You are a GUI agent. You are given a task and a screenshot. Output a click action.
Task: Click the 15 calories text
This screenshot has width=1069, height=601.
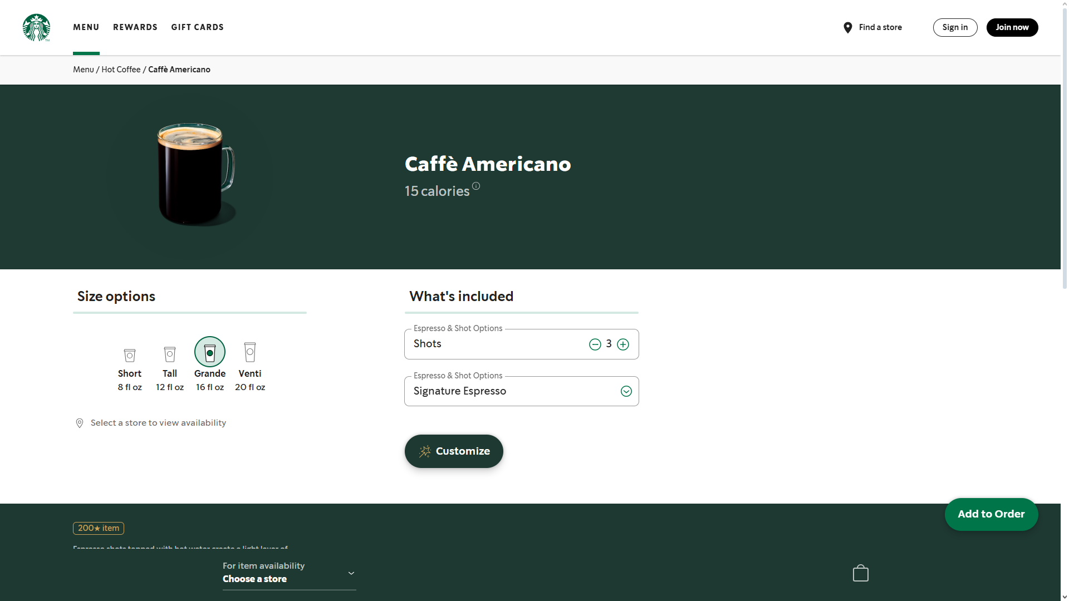(437, 191)
